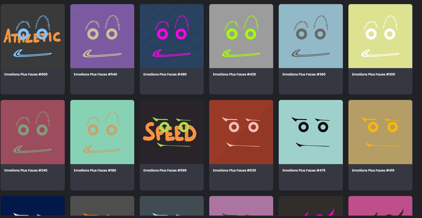Open the Emotions Plus Faces #420 thumbnail
Screen dimensions: 422x218
[x=241, y=36]
